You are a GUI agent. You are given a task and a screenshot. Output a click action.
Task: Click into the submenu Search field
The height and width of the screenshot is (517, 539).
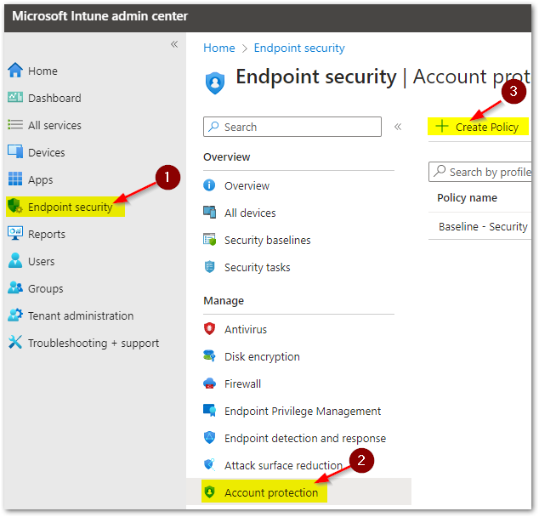292,127
